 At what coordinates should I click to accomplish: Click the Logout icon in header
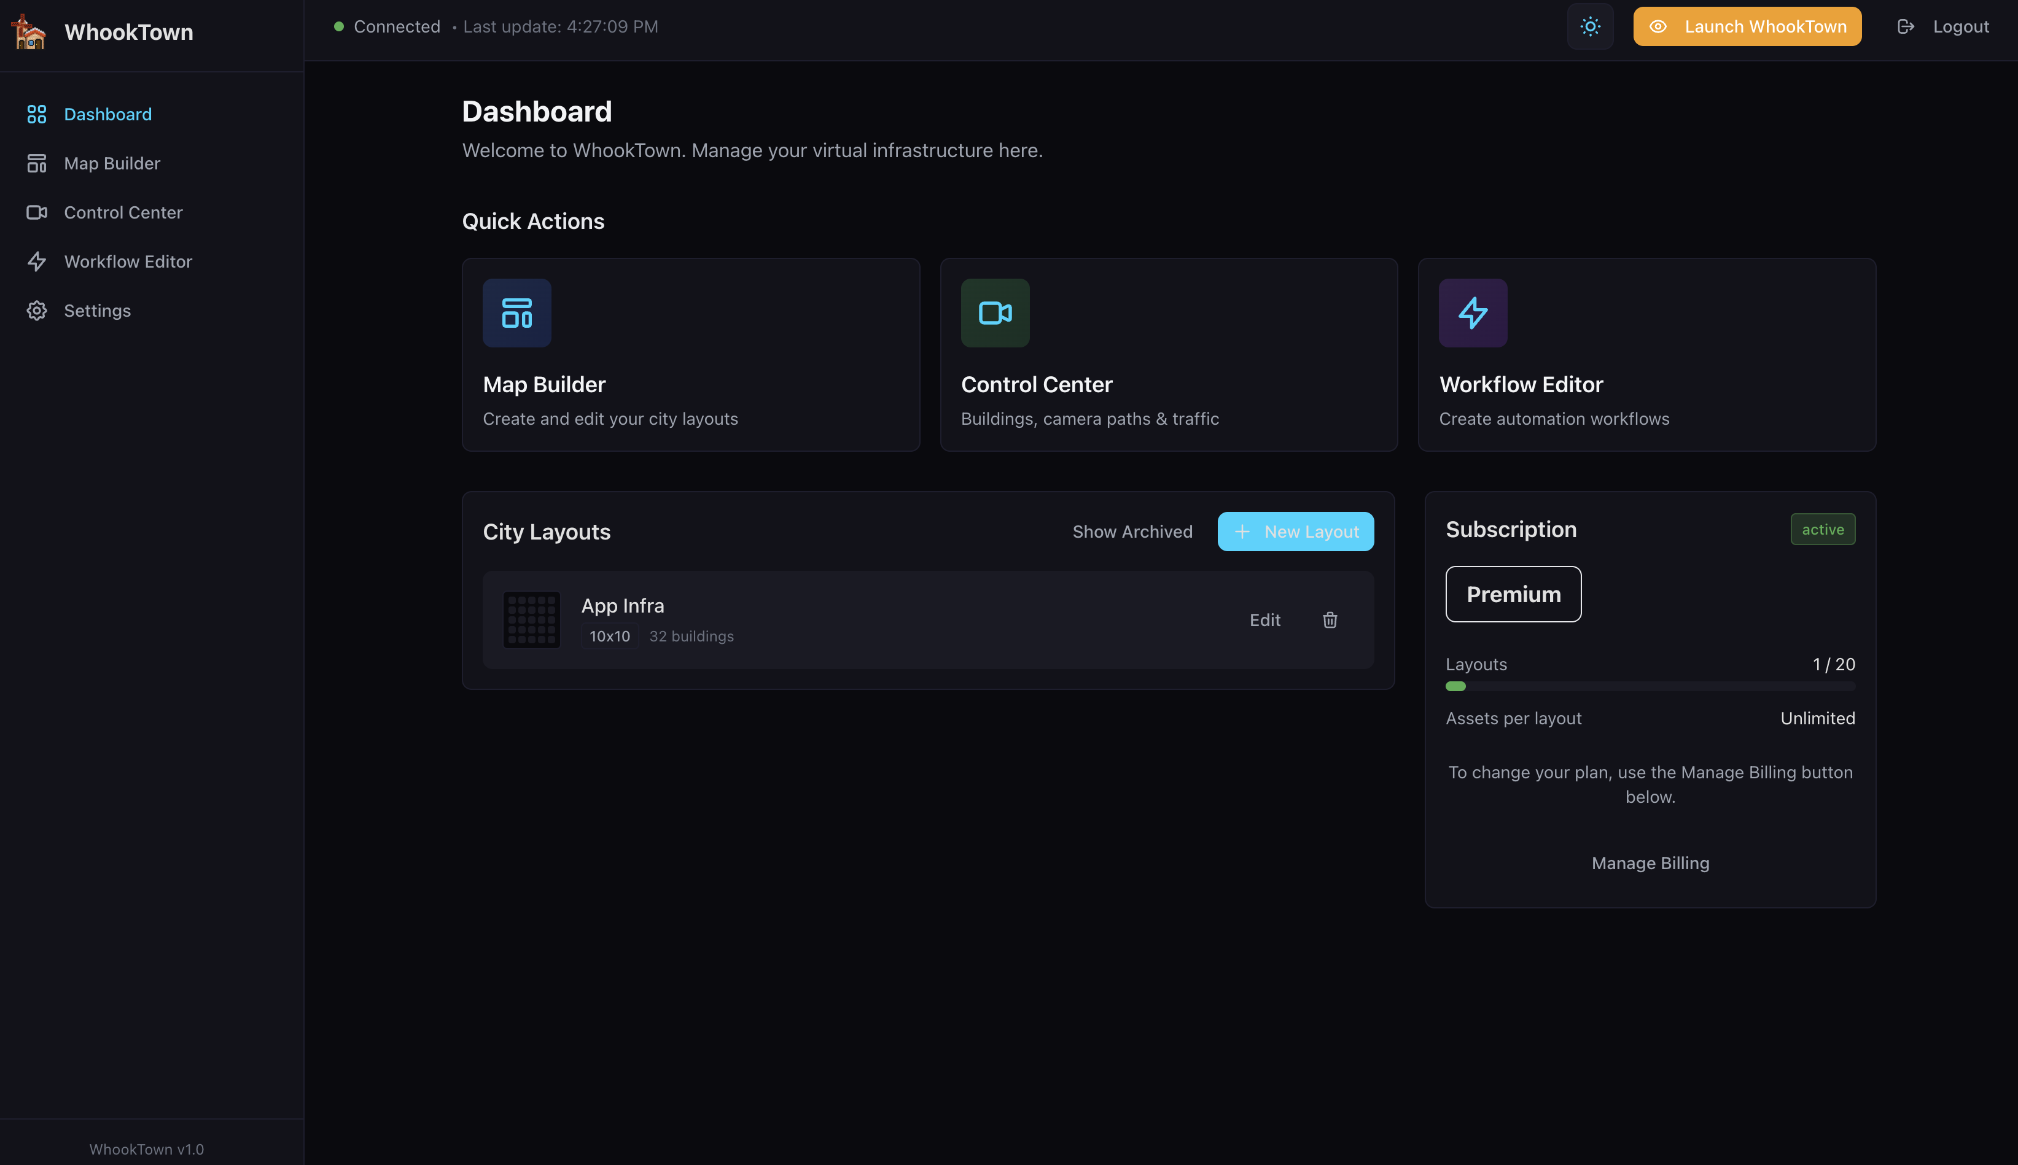tap(1905, 26)
